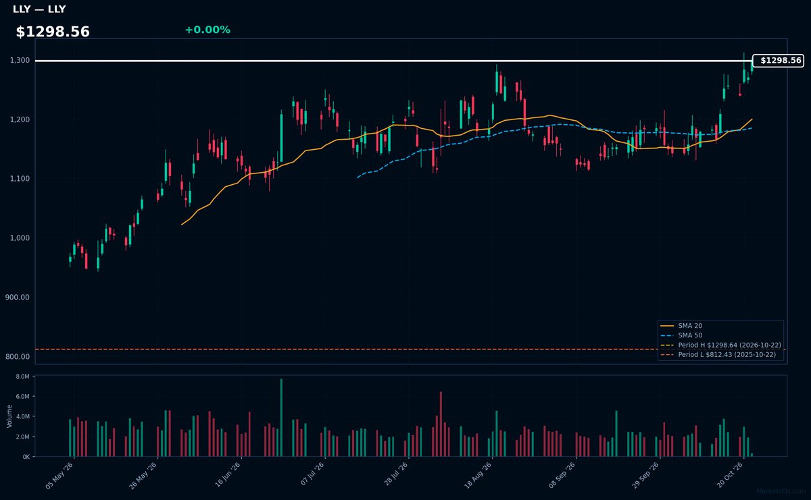Click the 6.0M volume axis label
This screenshot has height=500, width=811.
pos(23,397)
